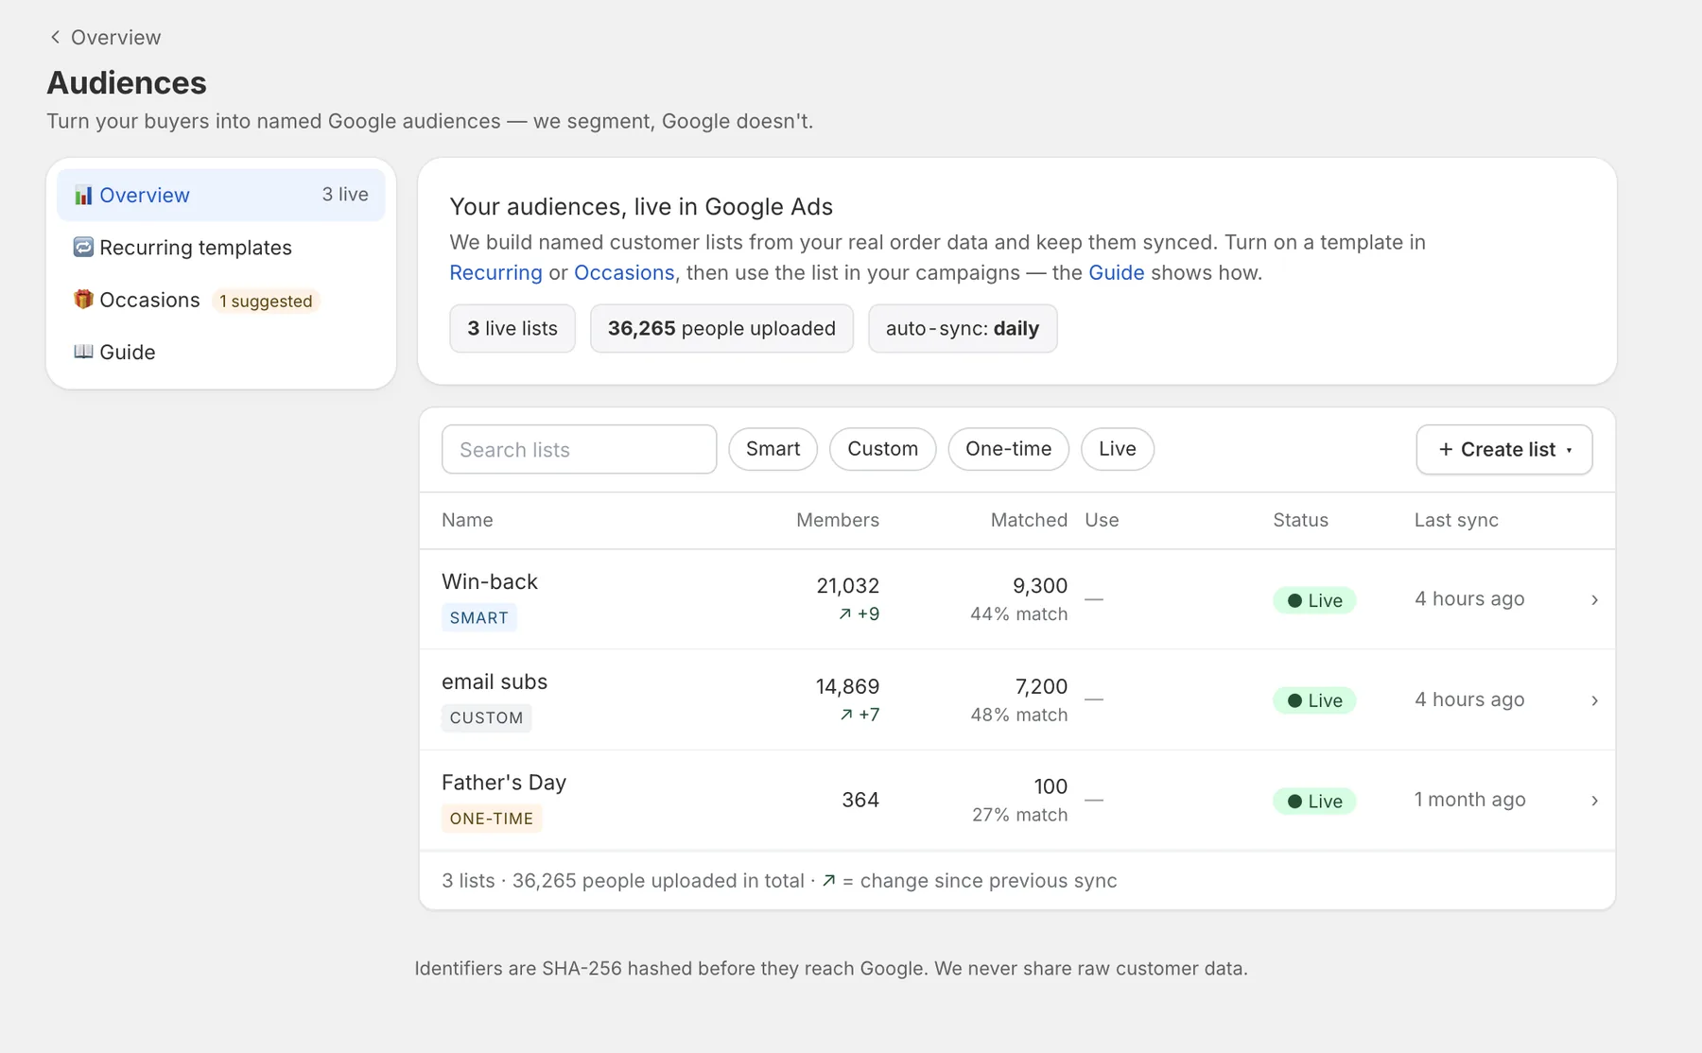This screenshot has height=1053, width=1702.
Task: Click the auto-sync: daily pill
Action: 963,329
